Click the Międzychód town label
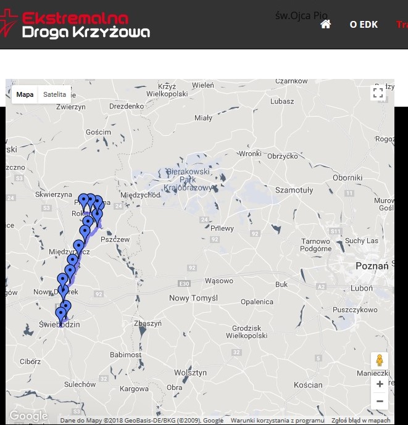The height and width of the screenshot is (425, 408). 140,195
